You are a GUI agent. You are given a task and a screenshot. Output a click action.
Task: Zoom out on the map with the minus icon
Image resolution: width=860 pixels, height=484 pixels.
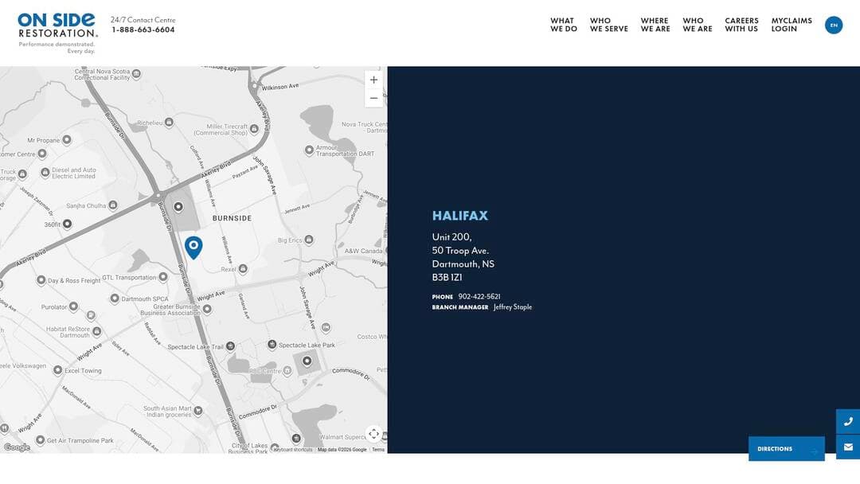click(373, 97)
